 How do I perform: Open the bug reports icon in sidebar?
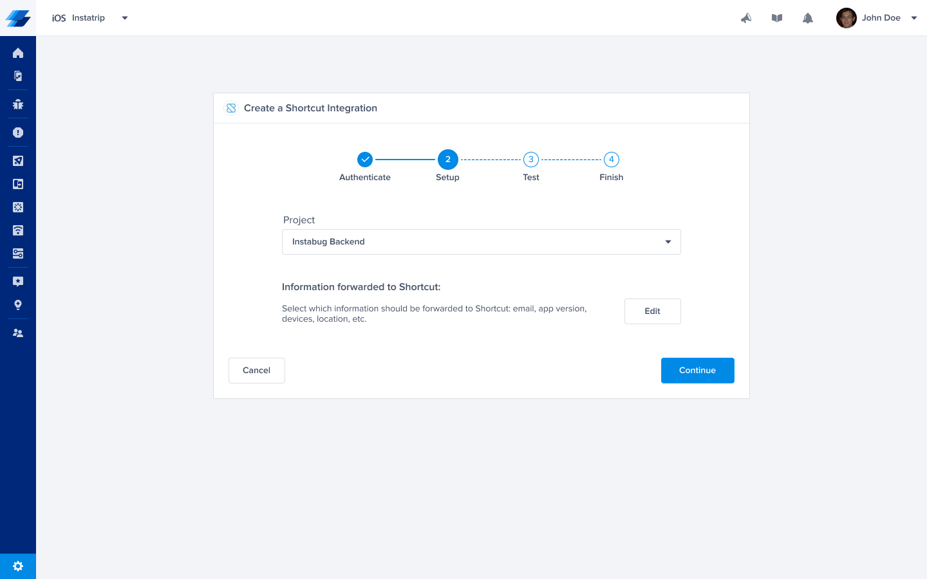coord(18,104)
